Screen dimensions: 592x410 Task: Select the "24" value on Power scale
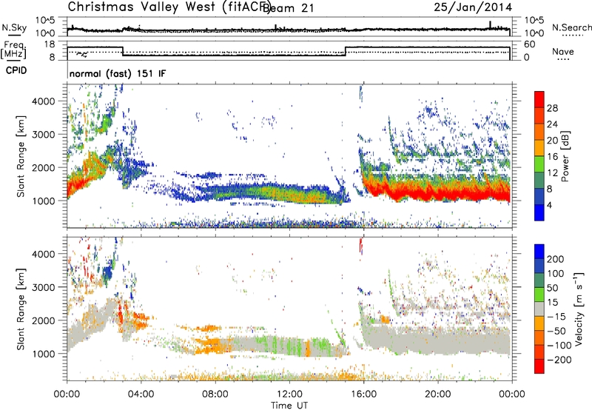[552, 124]
